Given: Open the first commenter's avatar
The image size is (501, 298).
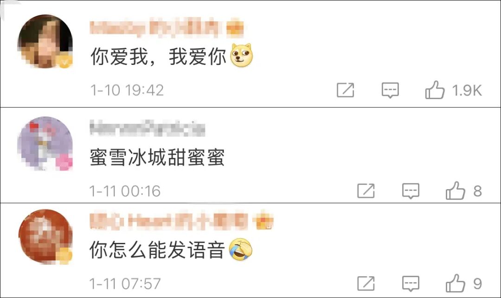Looking at the screenshot, I should coord(45,41).
